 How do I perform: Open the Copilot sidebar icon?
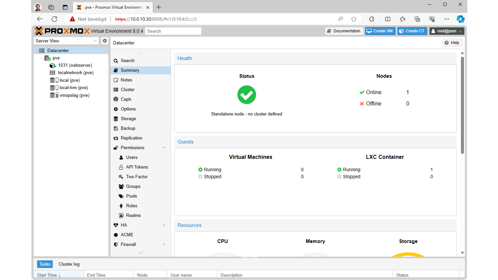(460, 19)
